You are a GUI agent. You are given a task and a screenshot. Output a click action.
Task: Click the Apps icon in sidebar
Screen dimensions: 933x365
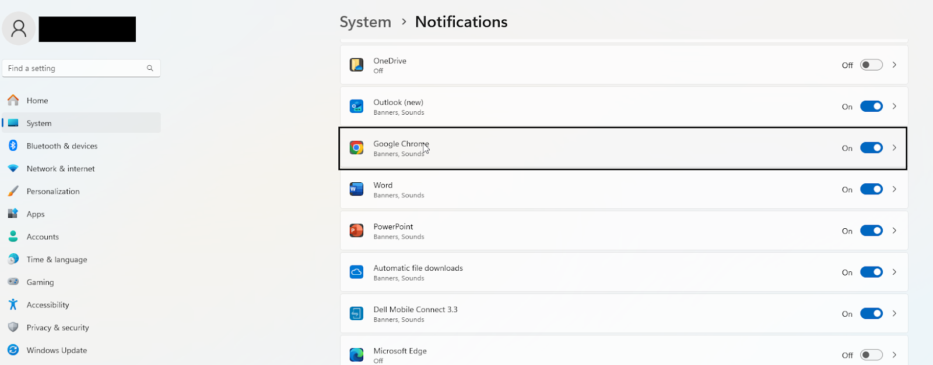click(13, 214)
